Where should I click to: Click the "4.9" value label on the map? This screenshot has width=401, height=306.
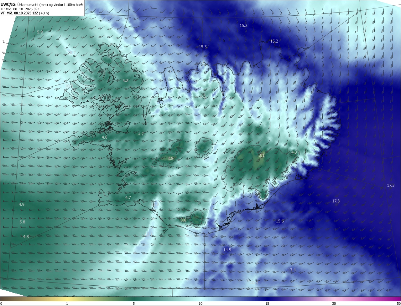tap(22, 205)
